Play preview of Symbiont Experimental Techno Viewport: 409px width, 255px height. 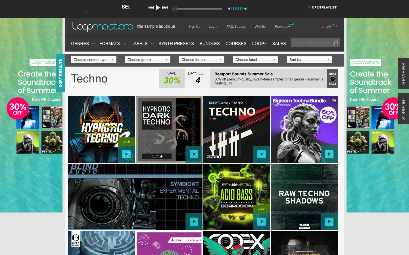(194, 222)
